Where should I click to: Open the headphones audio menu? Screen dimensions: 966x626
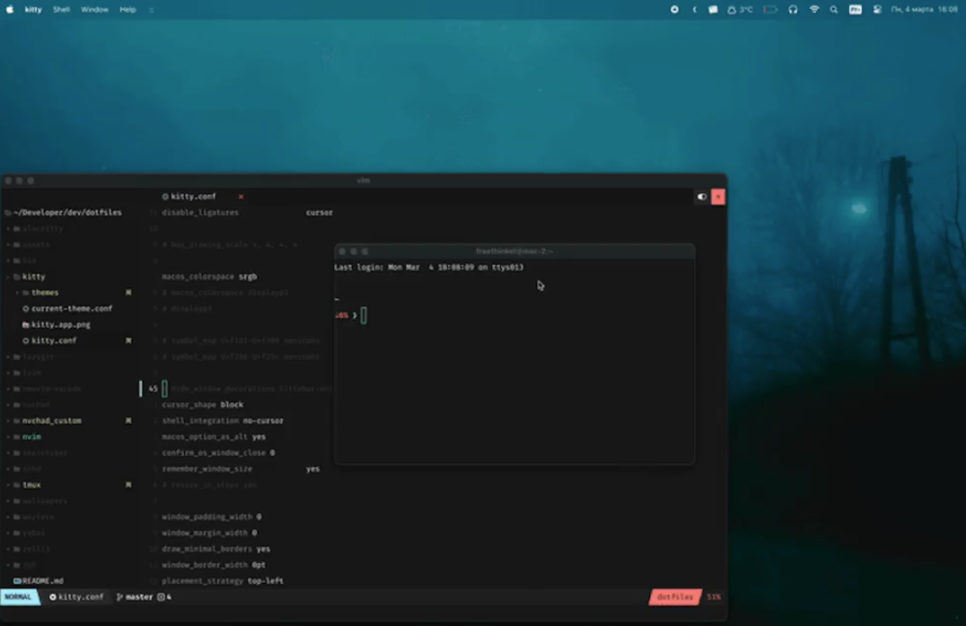click(x=793, y=9)
